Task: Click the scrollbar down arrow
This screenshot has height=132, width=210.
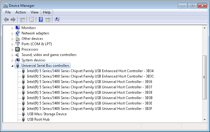Action: click(205, 119)
